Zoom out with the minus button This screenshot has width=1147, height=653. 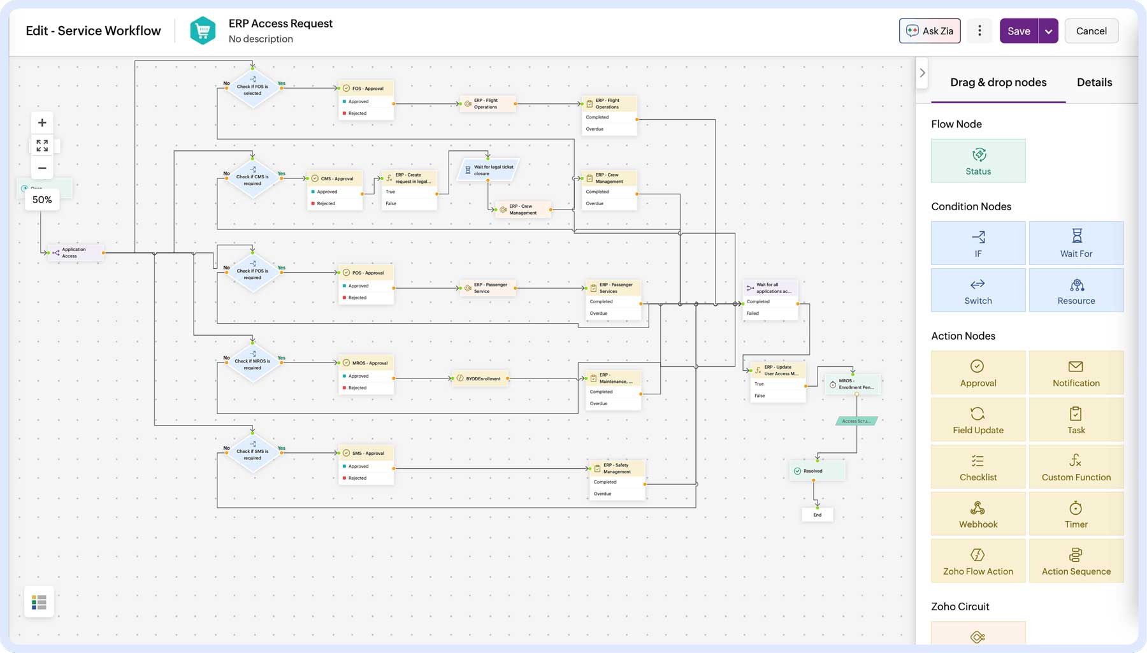pyautogui.click(x=42, y=168)
